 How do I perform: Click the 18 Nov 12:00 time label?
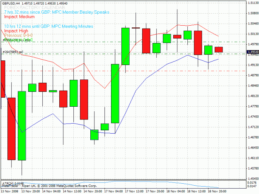(x=196, y=192)
